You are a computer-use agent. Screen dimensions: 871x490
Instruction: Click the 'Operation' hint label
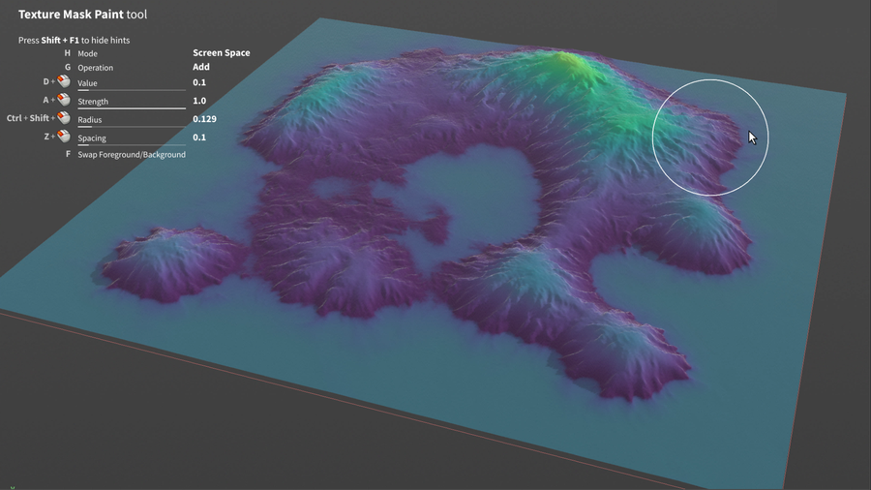[x=96, y=68]
